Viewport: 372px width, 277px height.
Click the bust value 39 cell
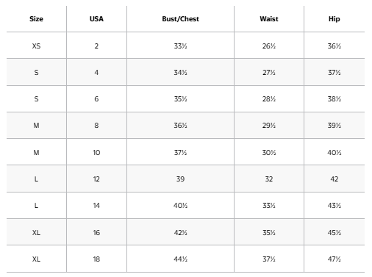(180, 179)
